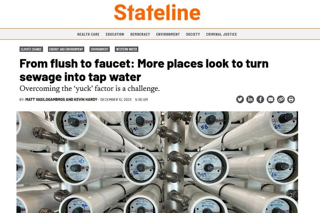Click the Climate Change tag

pyautogui.click(x=31, y=49)
